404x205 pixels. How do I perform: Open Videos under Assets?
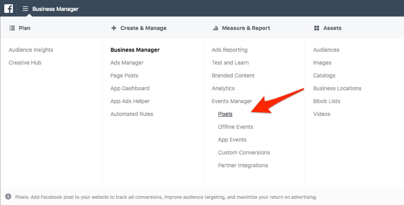point(322,114)
